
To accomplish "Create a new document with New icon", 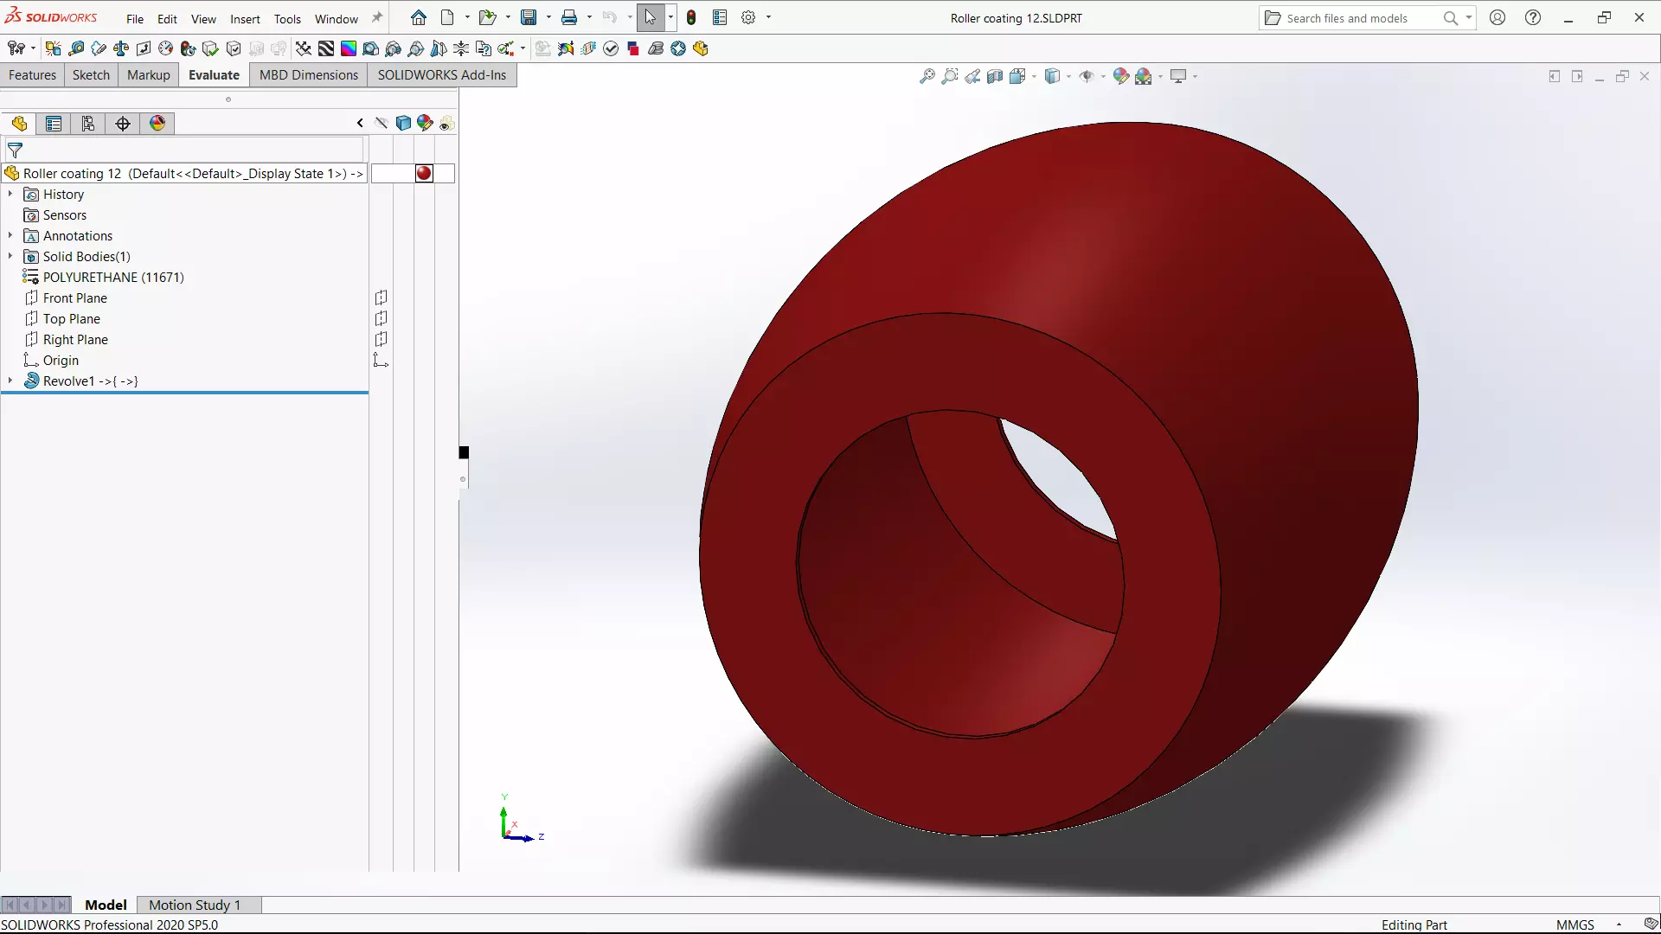I will (x=447, y=17).
